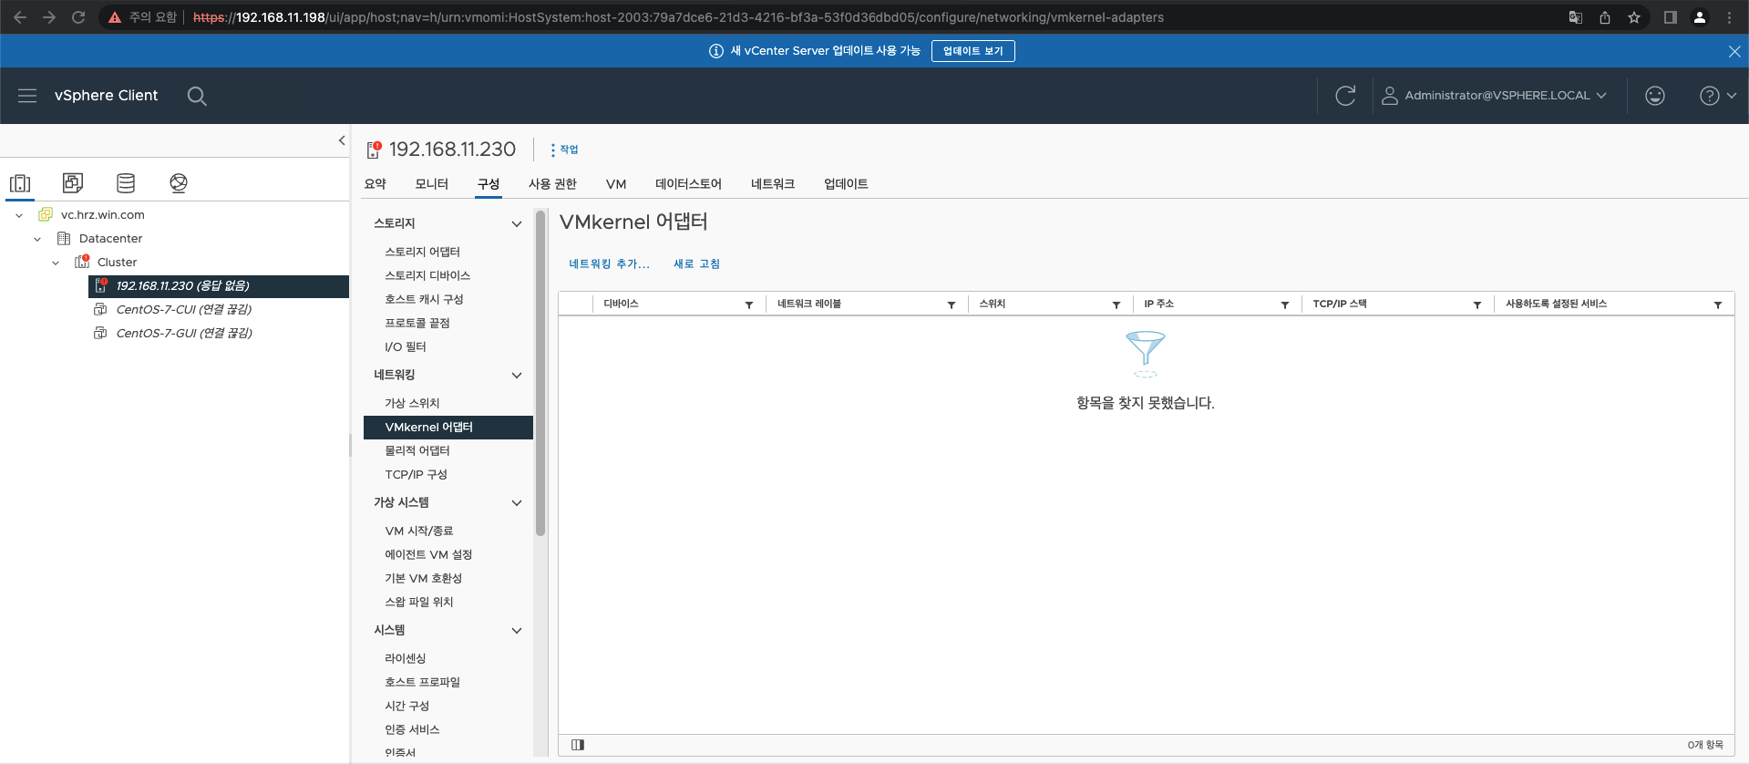Open the VM tab
Image resolution: width=1749 pixels, height=764 pixels.
[x=616, y=184]
